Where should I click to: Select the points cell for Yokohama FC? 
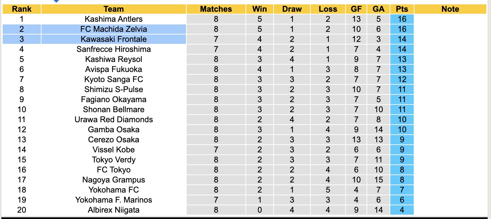(x=402, y=190)
